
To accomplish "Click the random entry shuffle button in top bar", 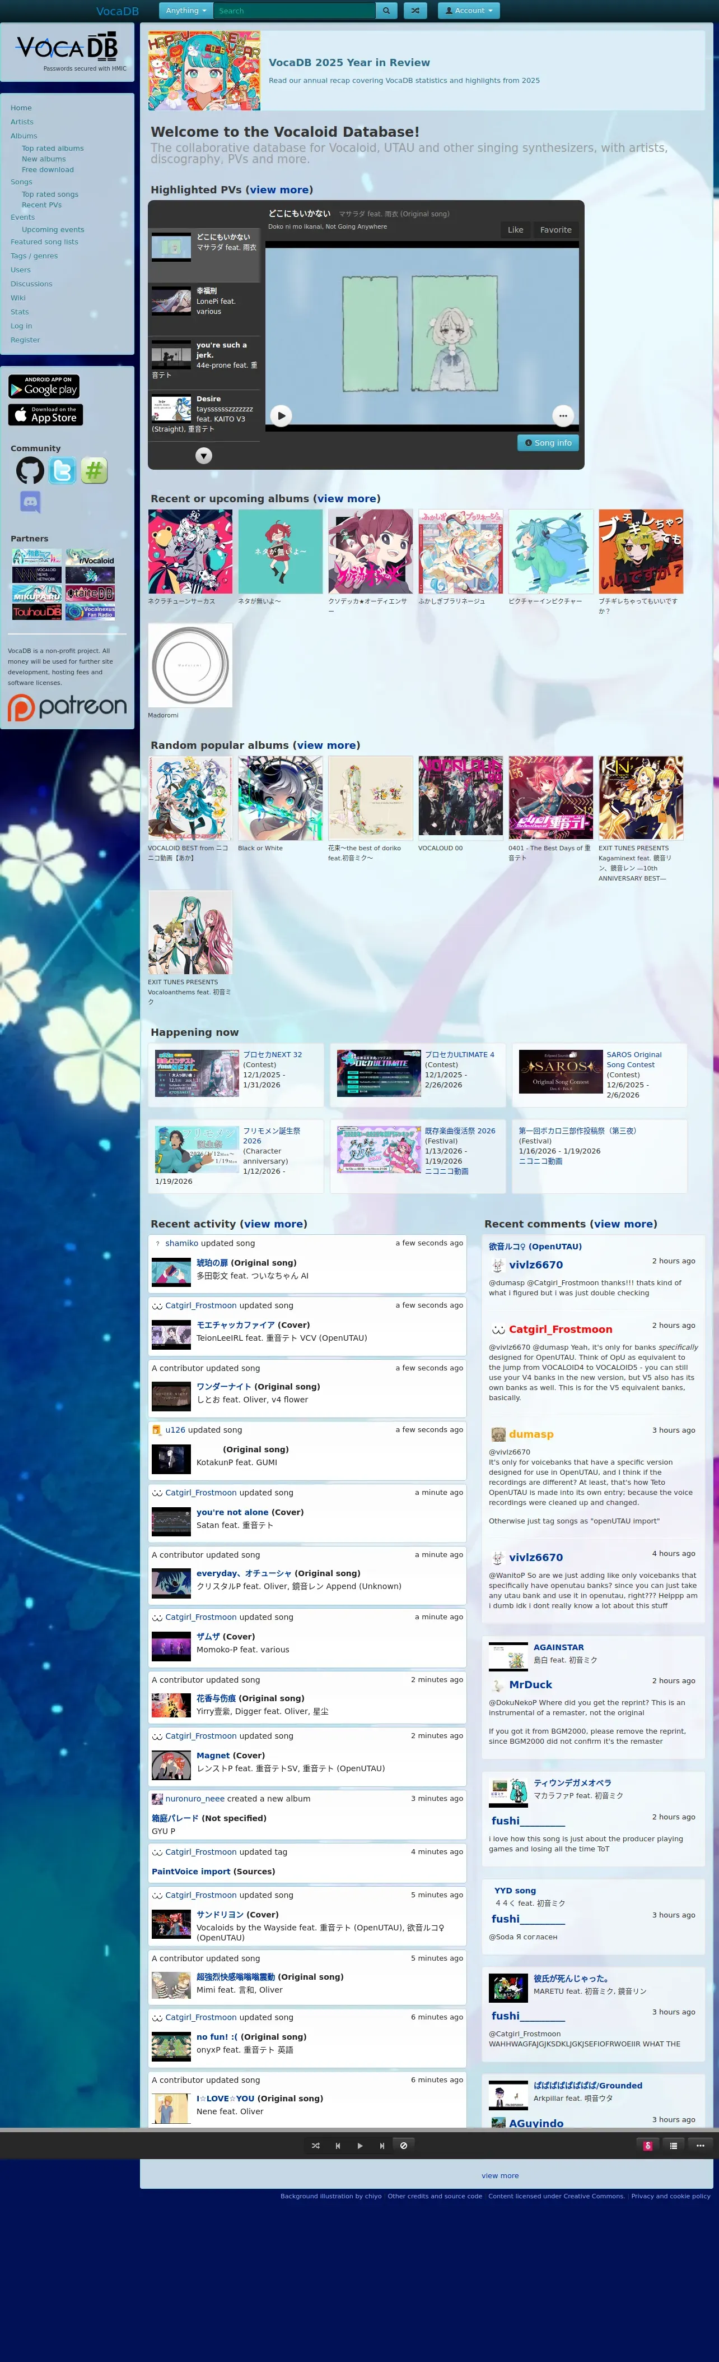I will pyautogui.click(x=415, y=11).
